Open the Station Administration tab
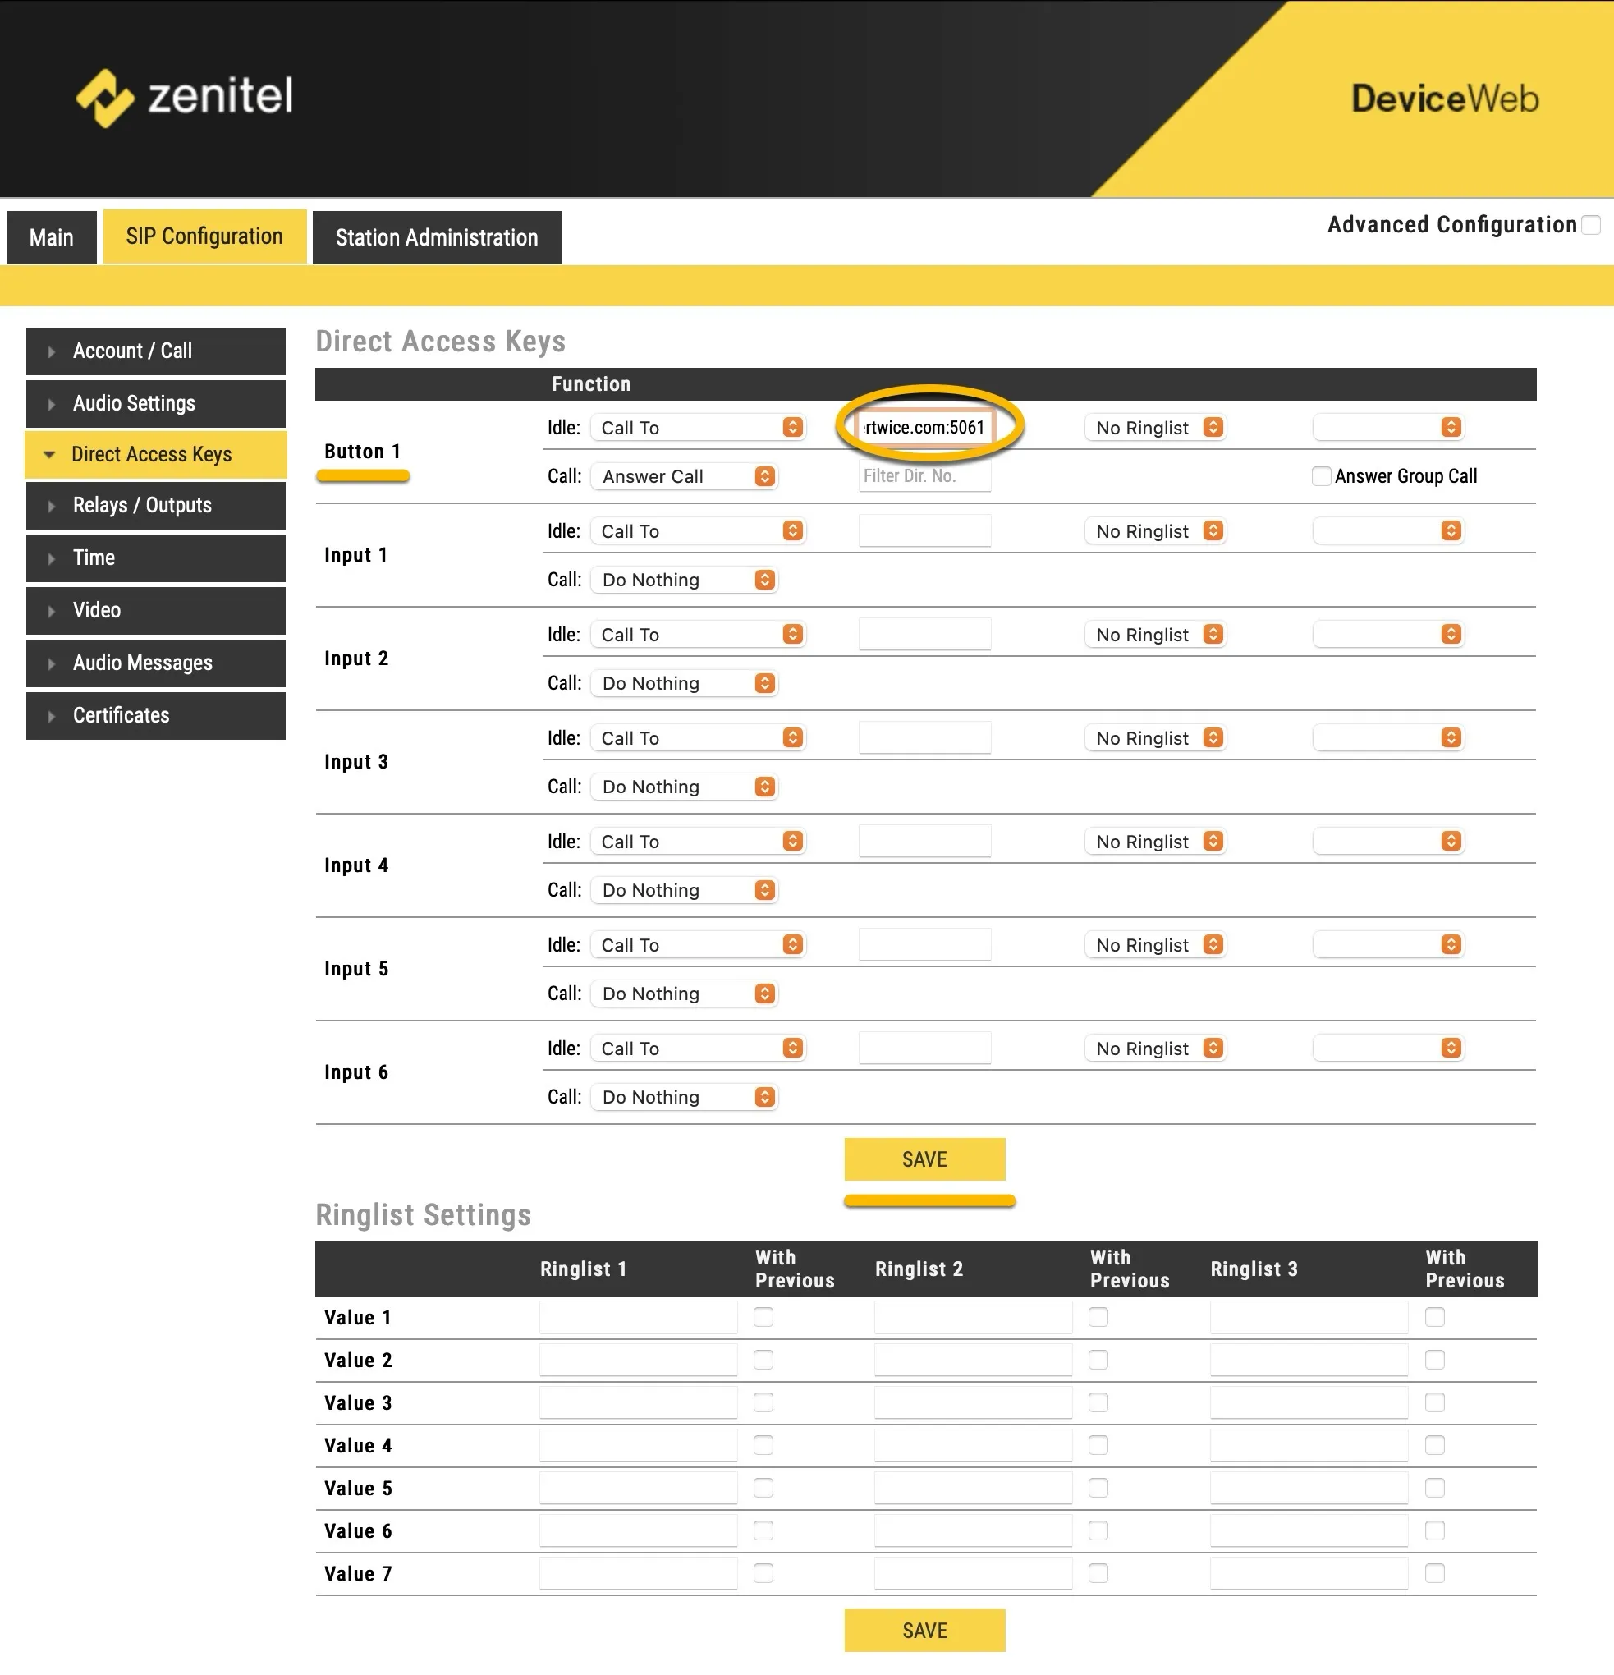Screen dimensions: 1614x1675 tap(437, 237)
